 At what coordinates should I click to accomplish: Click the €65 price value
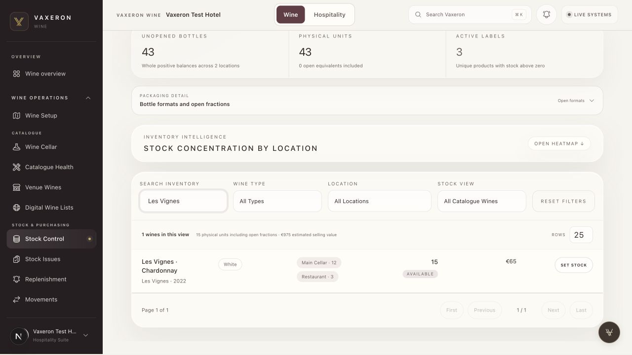(511, 261)
